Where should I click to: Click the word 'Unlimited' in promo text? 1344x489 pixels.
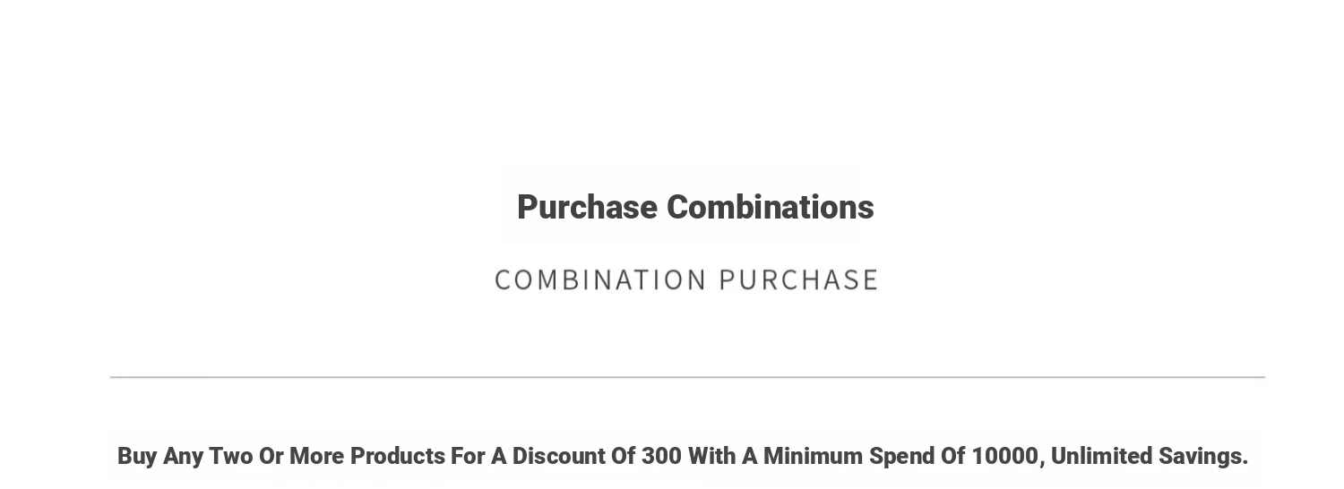point(1101,456)
